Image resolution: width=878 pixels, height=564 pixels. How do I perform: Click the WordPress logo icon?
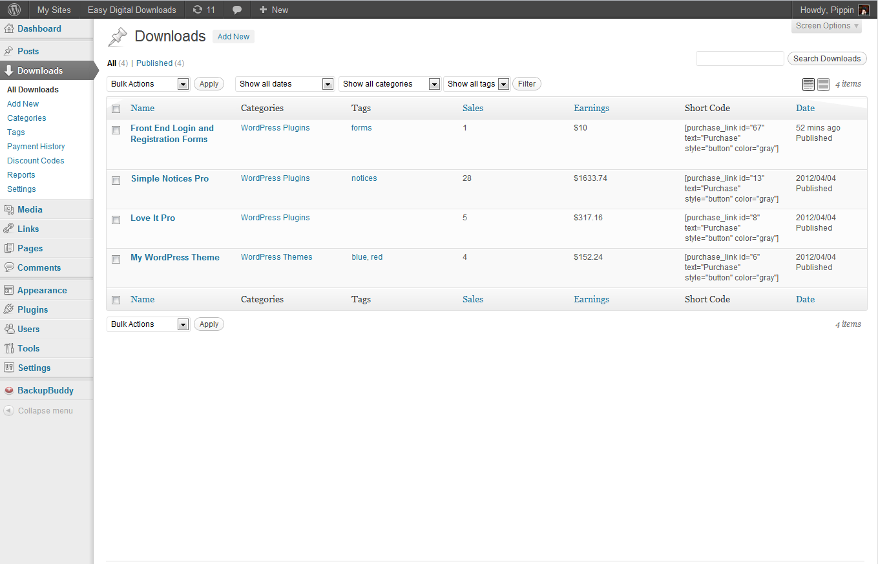[14, 10]
